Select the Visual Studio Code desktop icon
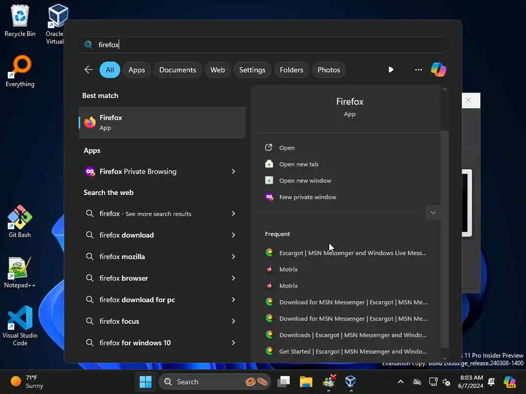This screenshot has height=394, width=526. tap(20, 326)
